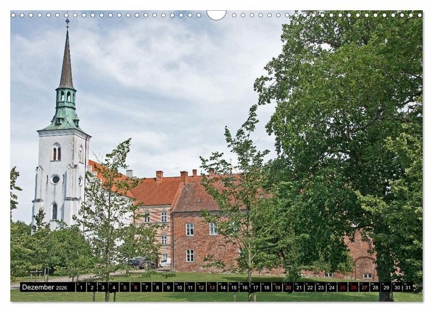
Task: Select red-marked day 6 in the strip
Action: tap(135, 287)
